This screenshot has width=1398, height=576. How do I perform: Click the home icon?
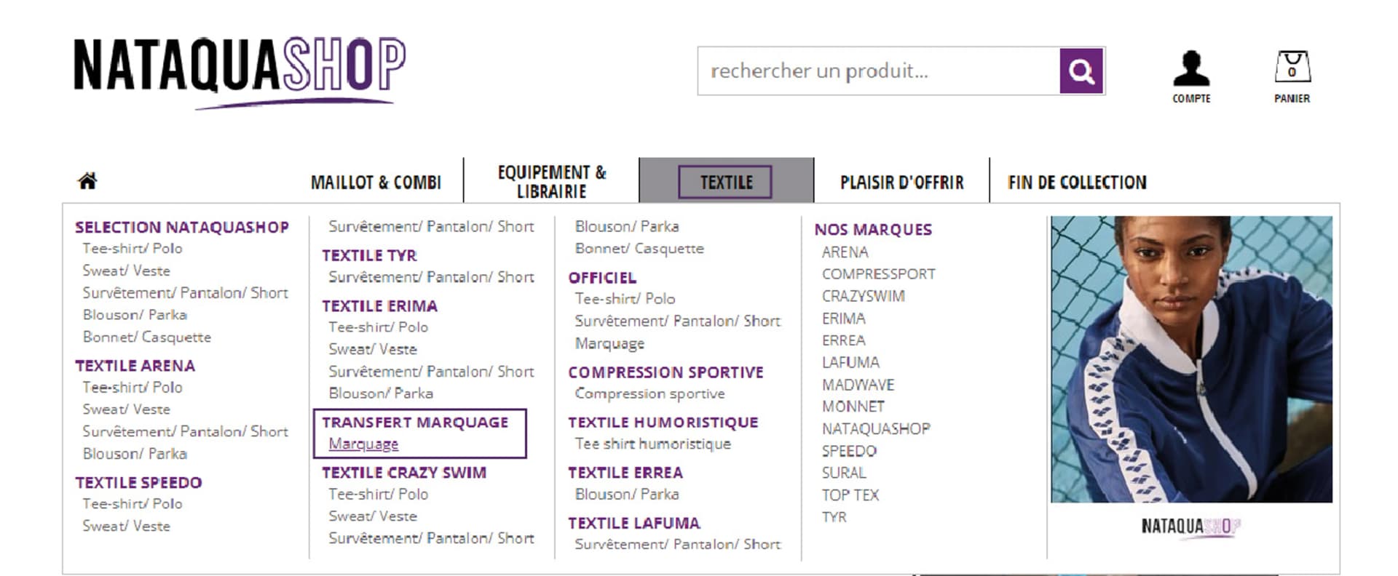click(x=87, y=179)
